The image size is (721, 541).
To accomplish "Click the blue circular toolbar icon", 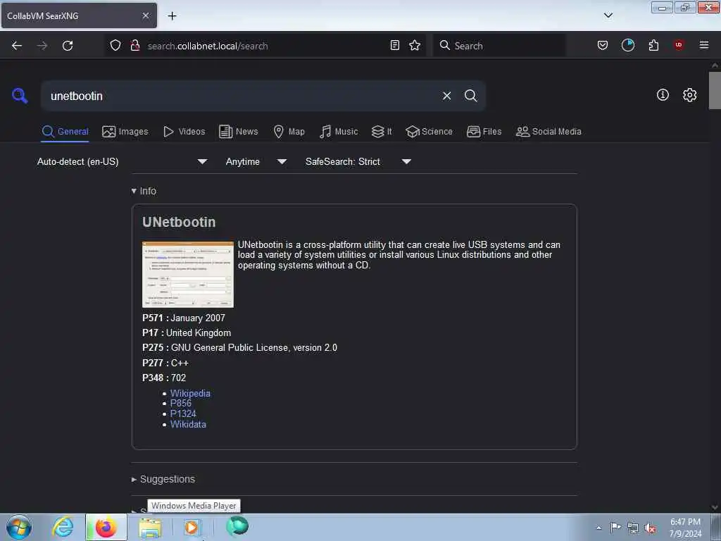I will (x=627, y=45).
